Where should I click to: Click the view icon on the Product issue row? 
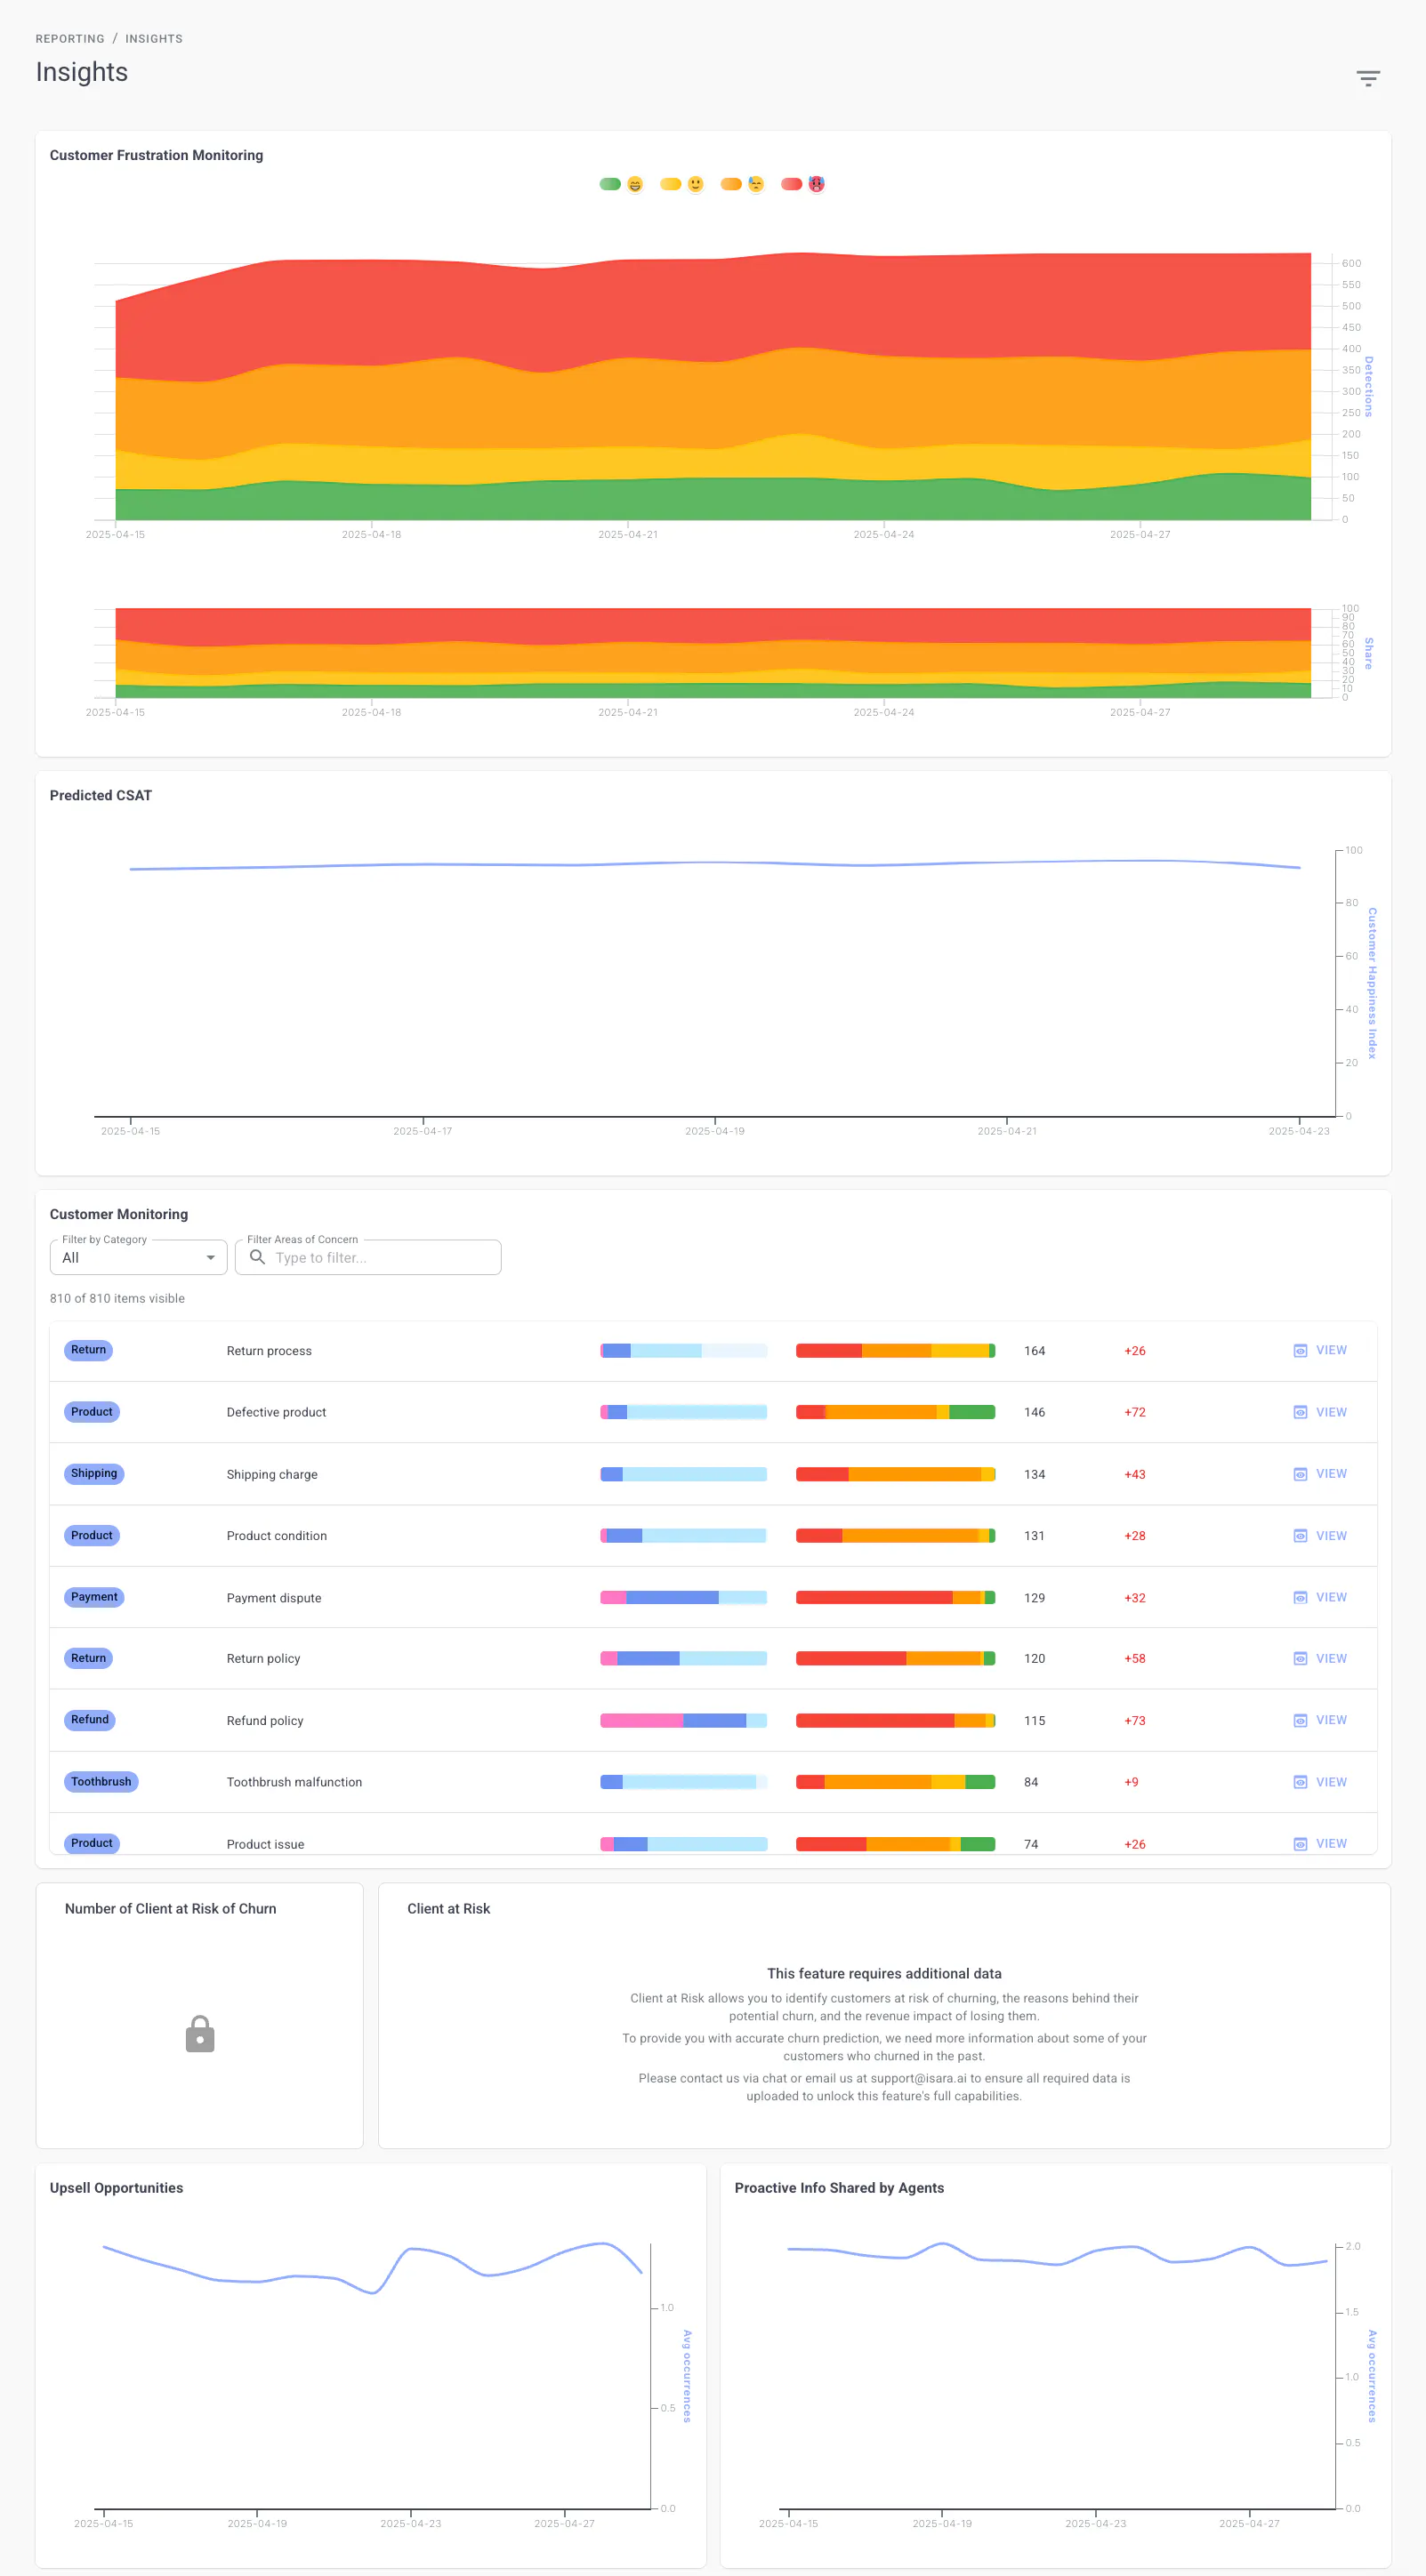pos(1300,1843)
